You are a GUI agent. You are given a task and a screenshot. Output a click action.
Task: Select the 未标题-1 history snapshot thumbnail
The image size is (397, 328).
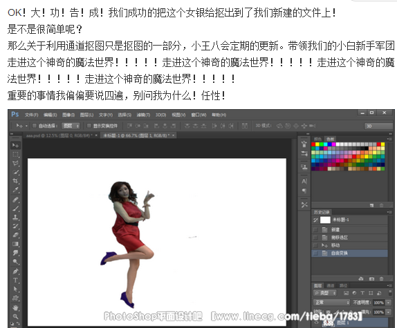coord(325,220)
